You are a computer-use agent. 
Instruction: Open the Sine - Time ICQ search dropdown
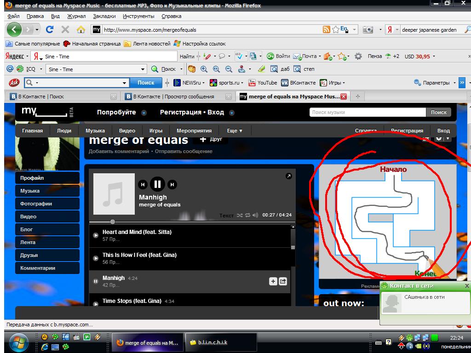pos(143,69)
